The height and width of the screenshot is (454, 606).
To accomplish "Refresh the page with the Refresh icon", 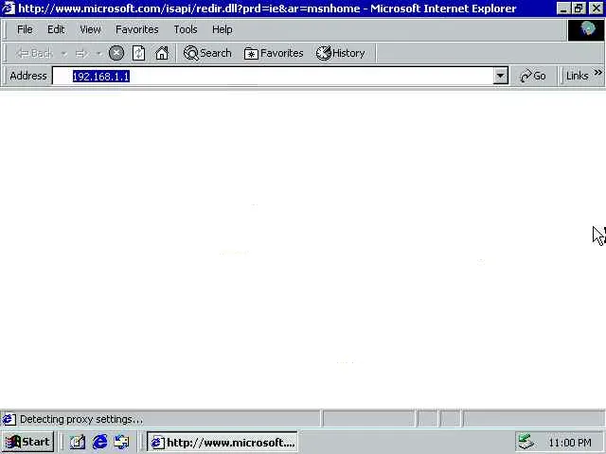I will (x=138, y=53).
